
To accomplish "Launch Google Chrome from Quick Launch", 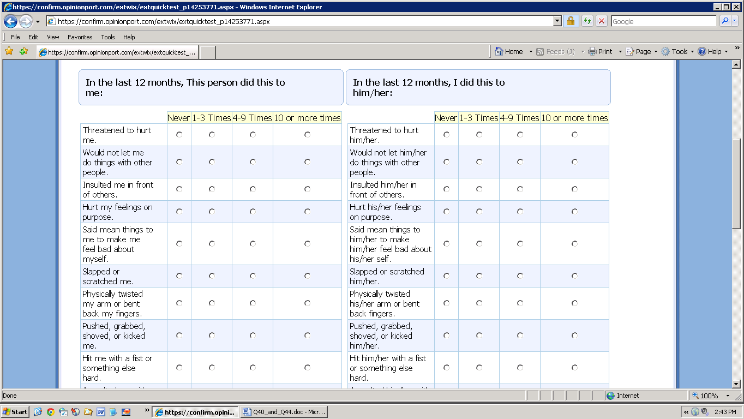I will coord(50,412).
